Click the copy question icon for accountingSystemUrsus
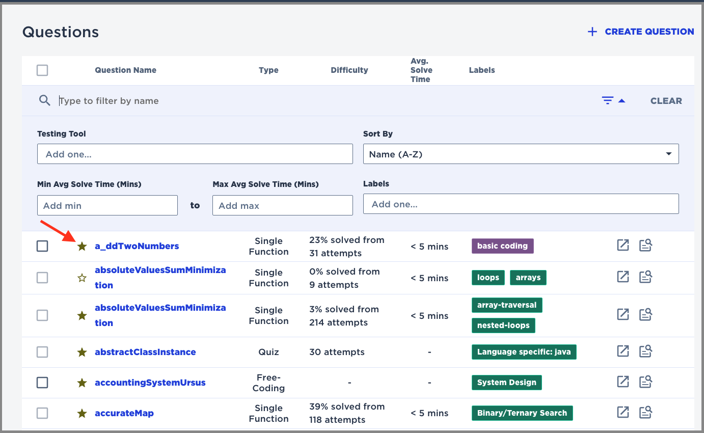Screen dimensions: 704x433 point(645,382)
